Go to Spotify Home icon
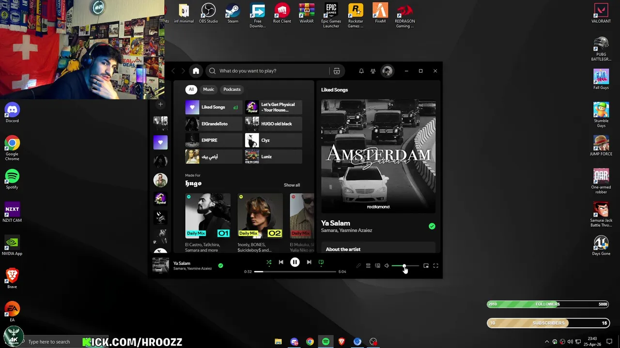 click(196, 71)
